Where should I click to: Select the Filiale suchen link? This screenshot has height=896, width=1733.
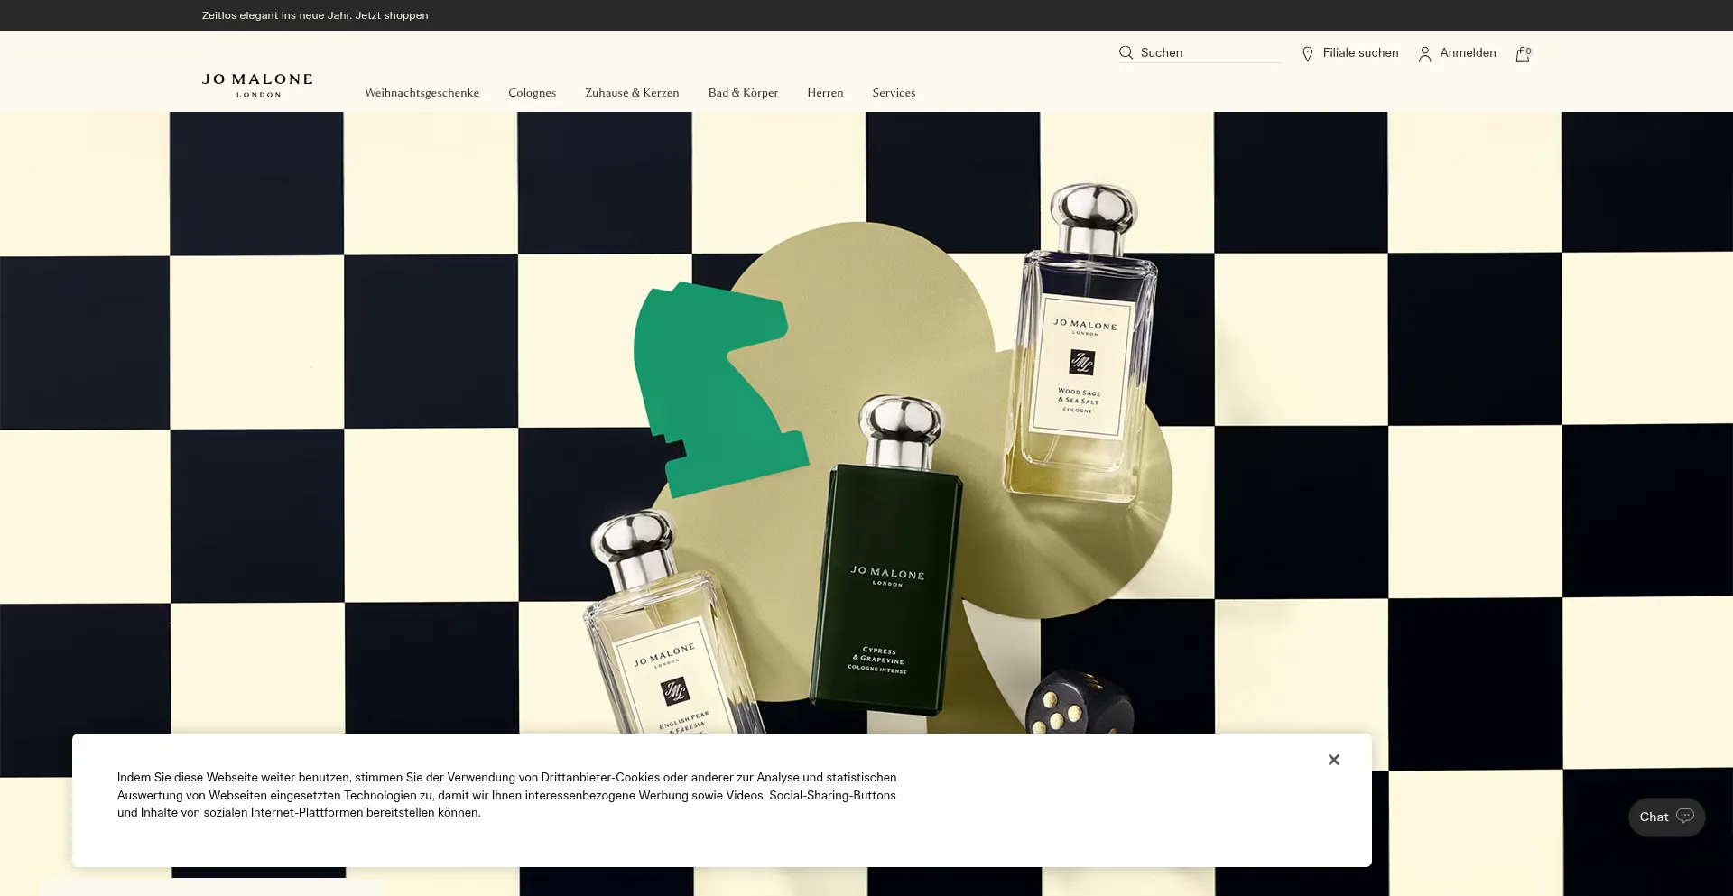(1359, 53)
